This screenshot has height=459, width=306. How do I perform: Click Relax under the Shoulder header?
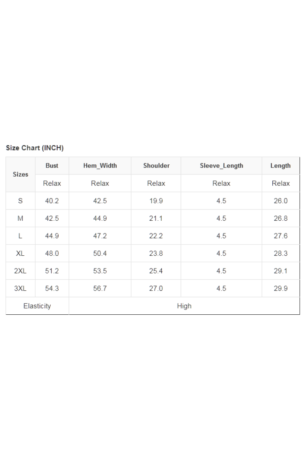156,184
